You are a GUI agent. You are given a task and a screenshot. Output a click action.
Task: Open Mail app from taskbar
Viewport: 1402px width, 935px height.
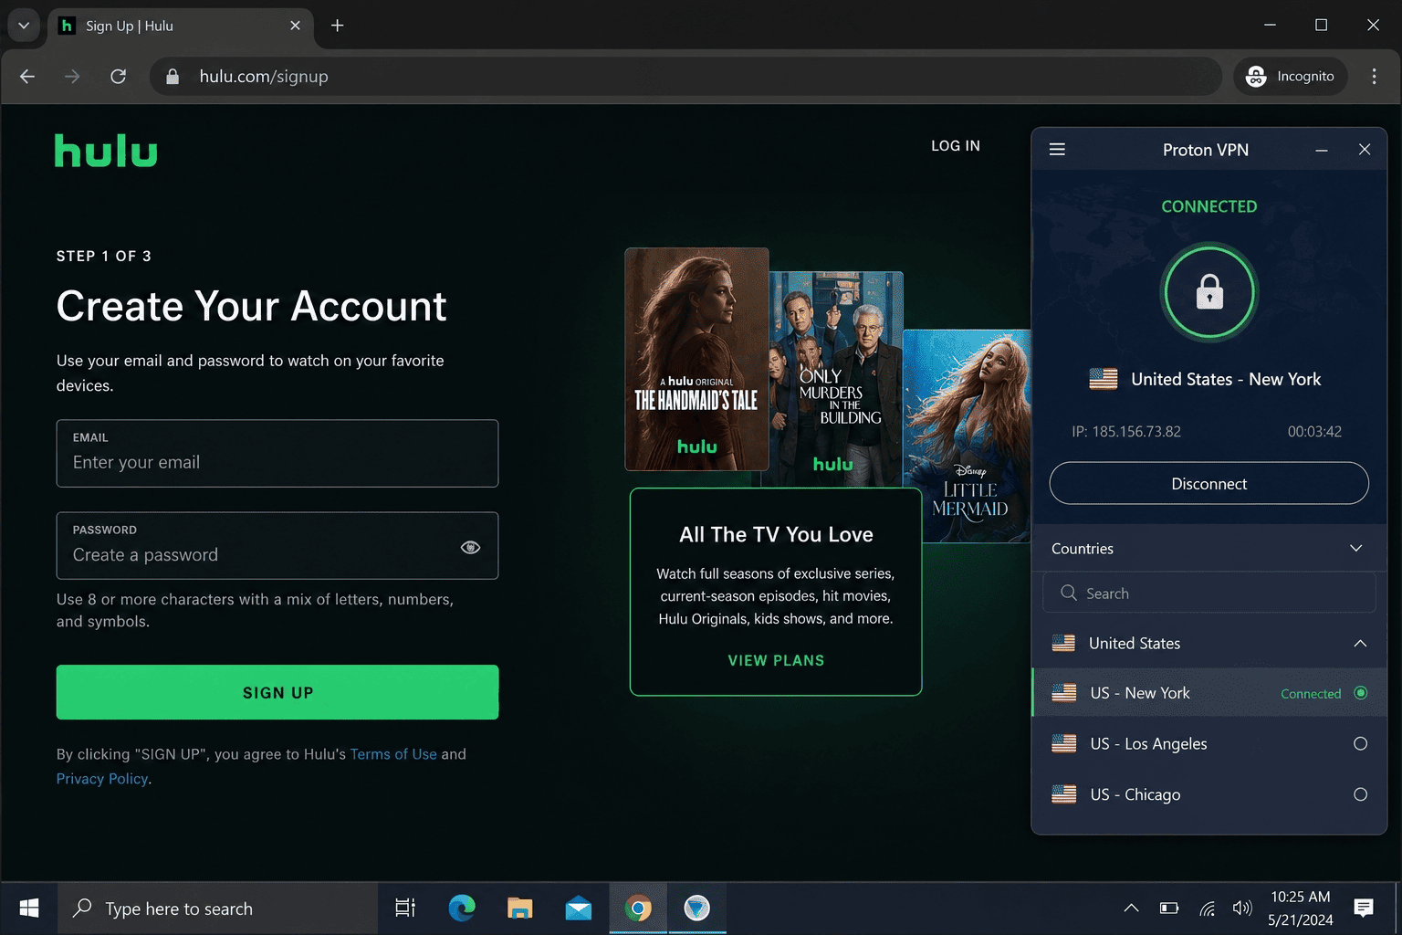[579, 909]
